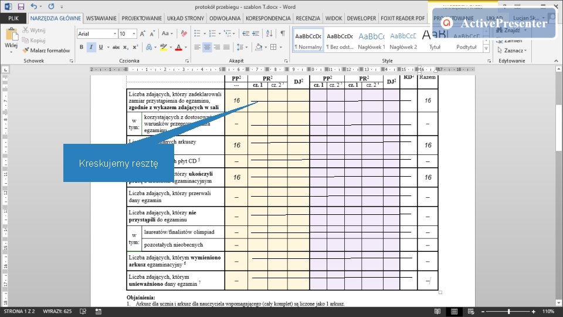Switch to KORESPONDENCJA tab
The image size is (563, 317).
point(268,18)
